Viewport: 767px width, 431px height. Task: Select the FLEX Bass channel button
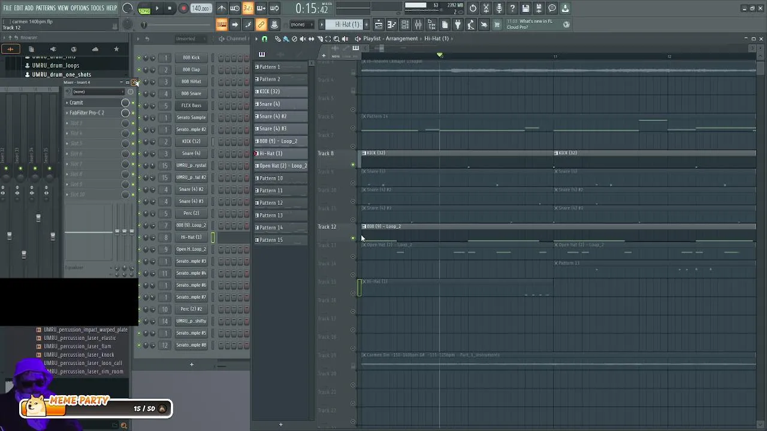point(191,105)
